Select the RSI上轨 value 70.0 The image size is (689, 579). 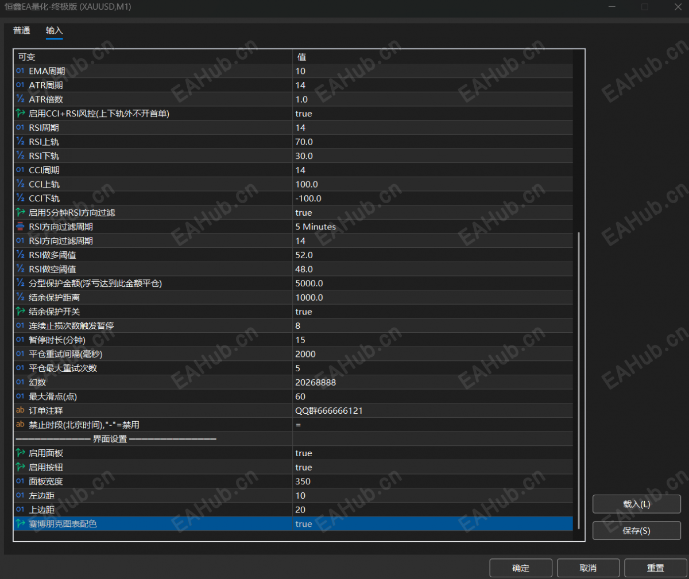click(304, 142)
